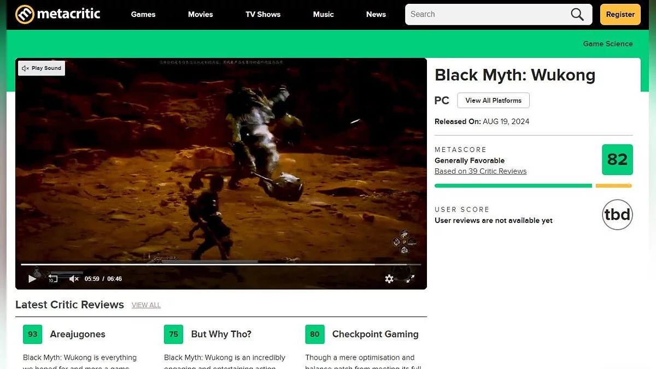The image size is (656, 369).
Task: Click the video progress bar
Action: pyautogui.click(x=221, y=265)
